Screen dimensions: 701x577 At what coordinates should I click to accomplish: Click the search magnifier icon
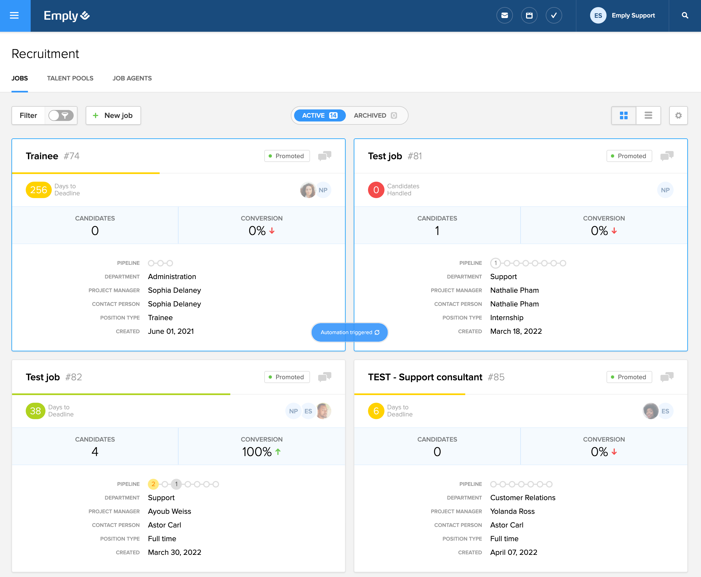(x=685, y=16)
